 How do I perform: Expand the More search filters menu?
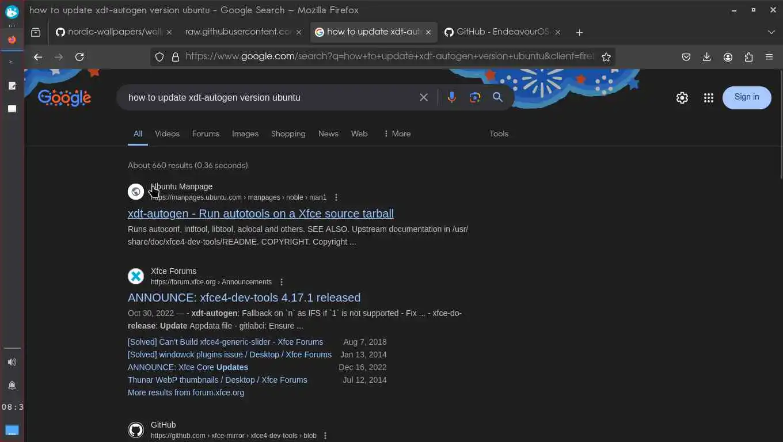[397, 134]
